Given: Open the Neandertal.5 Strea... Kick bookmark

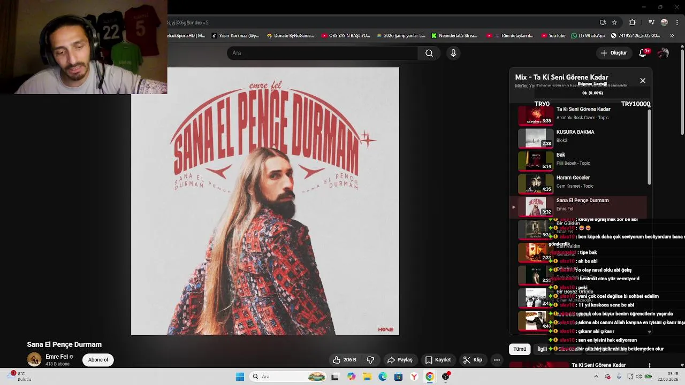Looking at the screenshot, I should (x=455, y=36).
